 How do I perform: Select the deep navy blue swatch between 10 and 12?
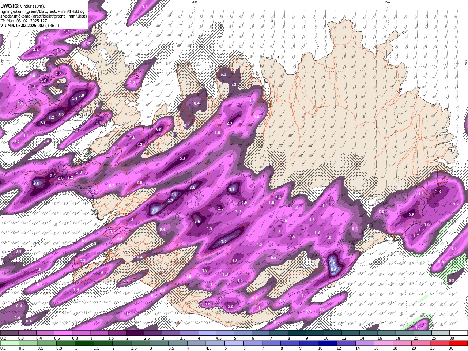(x=328, y=343)
